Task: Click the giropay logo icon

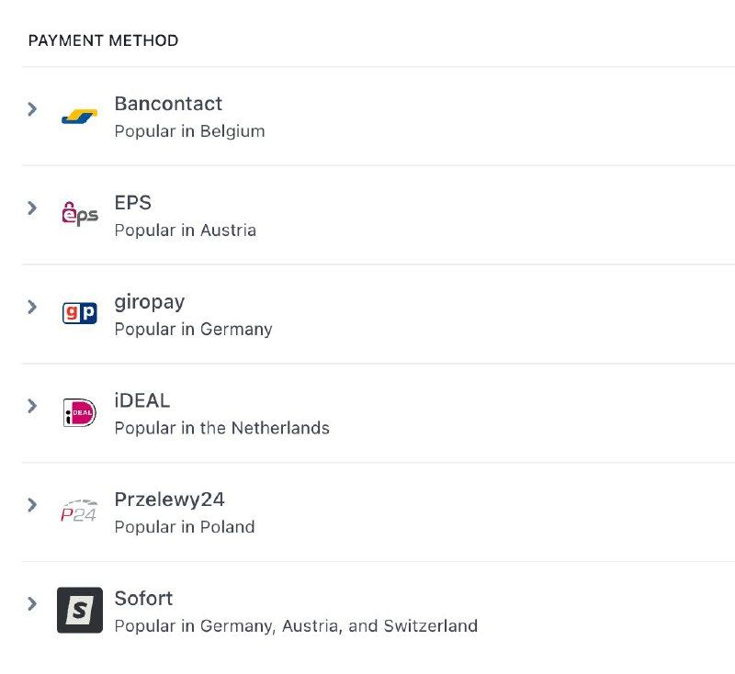Action: tap(79, 313)
